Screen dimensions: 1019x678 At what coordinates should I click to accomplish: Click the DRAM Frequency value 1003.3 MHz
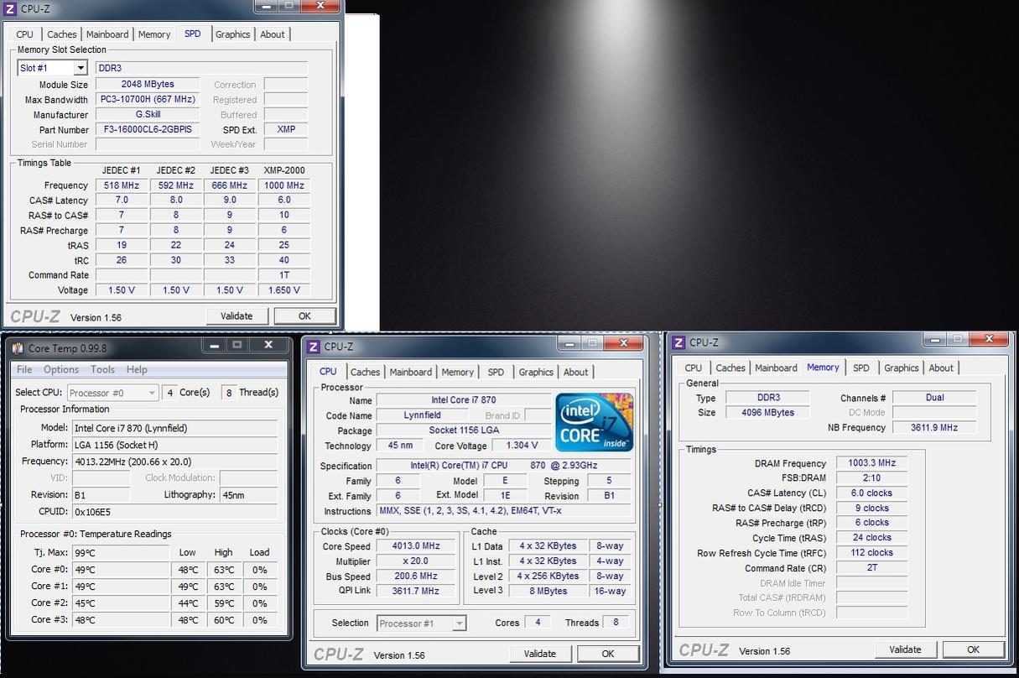pyautogui.click(x=871, y=463)
